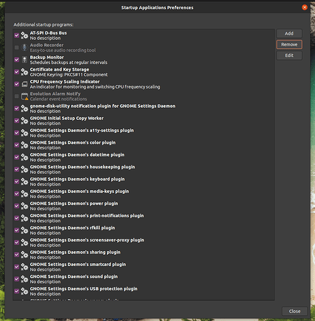Click the screensaver-proxy plugin gear icon

click(x=24, y=243)
